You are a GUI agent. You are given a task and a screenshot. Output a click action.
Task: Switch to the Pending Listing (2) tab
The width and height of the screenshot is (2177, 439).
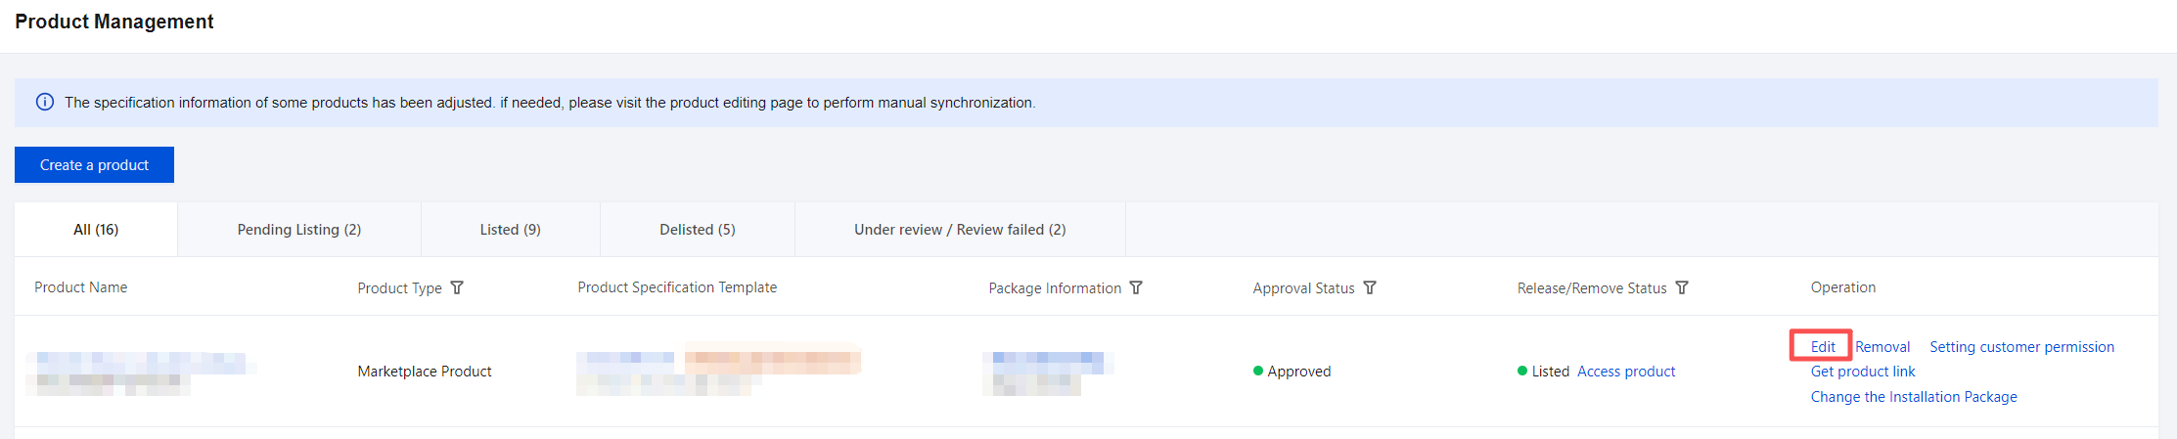pyautogui.click(x=298, y=230)
